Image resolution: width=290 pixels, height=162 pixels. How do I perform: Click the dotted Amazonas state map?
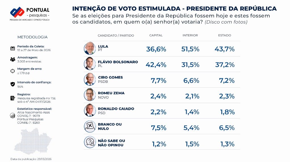[x=33, y=141]
